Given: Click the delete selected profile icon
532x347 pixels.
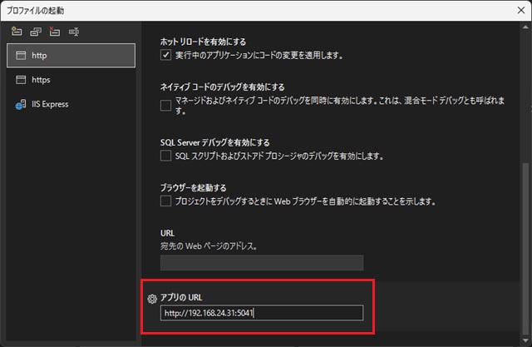Looking at the screenshot, I should (54, 32).
